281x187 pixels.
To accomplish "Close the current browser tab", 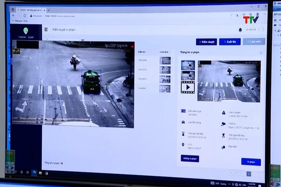I will click(x=45, y=10).
